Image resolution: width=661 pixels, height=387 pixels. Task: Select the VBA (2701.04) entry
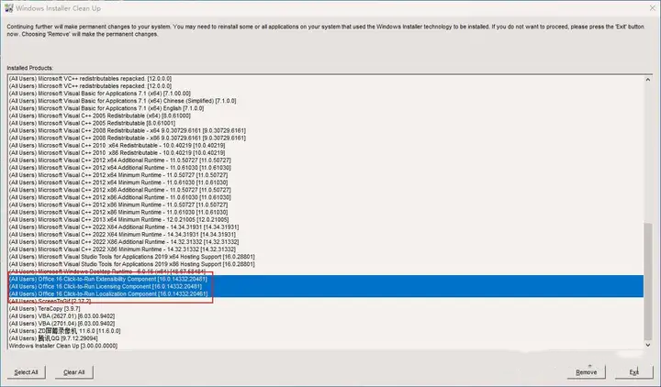[x=62, y=324]
